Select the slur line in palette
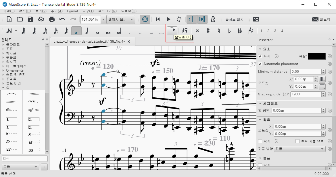336x177 pixels. pos(11,94)
